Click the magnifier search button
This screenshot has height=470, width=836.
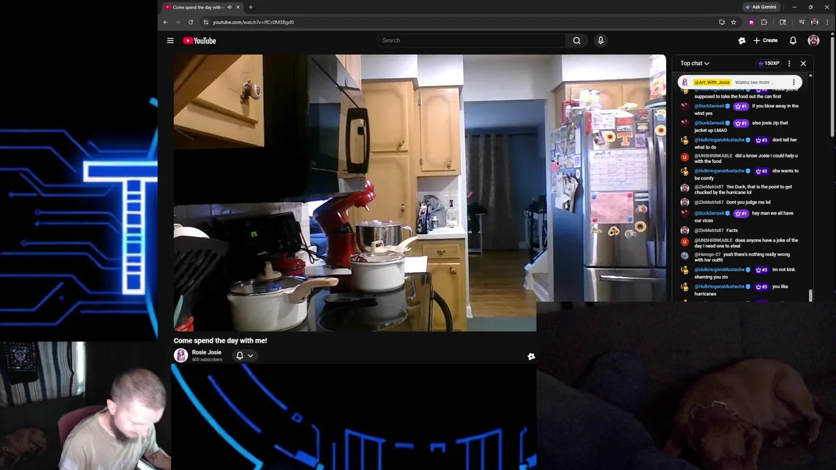pos(577,40)
